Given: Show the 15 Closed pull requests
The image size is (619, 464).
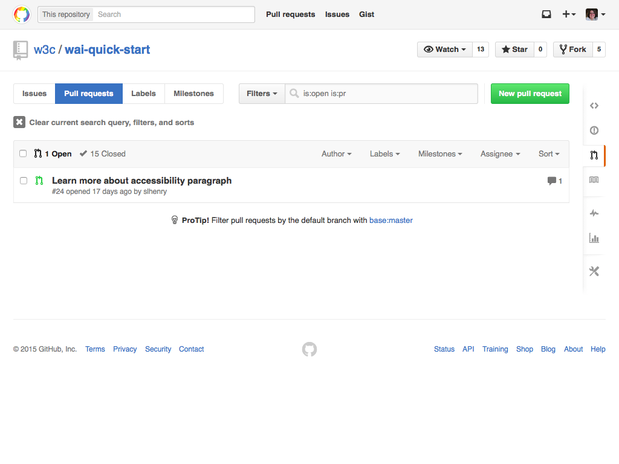Looking at the screenshot, I should pyautogui.click(x=103, y=154).
